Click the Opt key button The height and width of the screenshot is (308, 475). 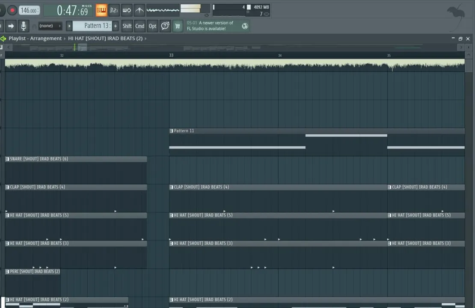click(152, 26)
